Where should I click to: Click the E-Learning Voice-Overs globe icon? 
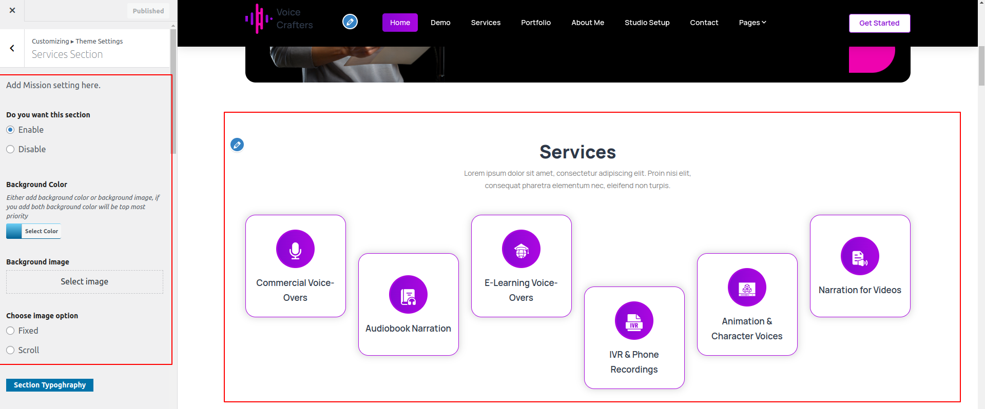tap(521, 249)
